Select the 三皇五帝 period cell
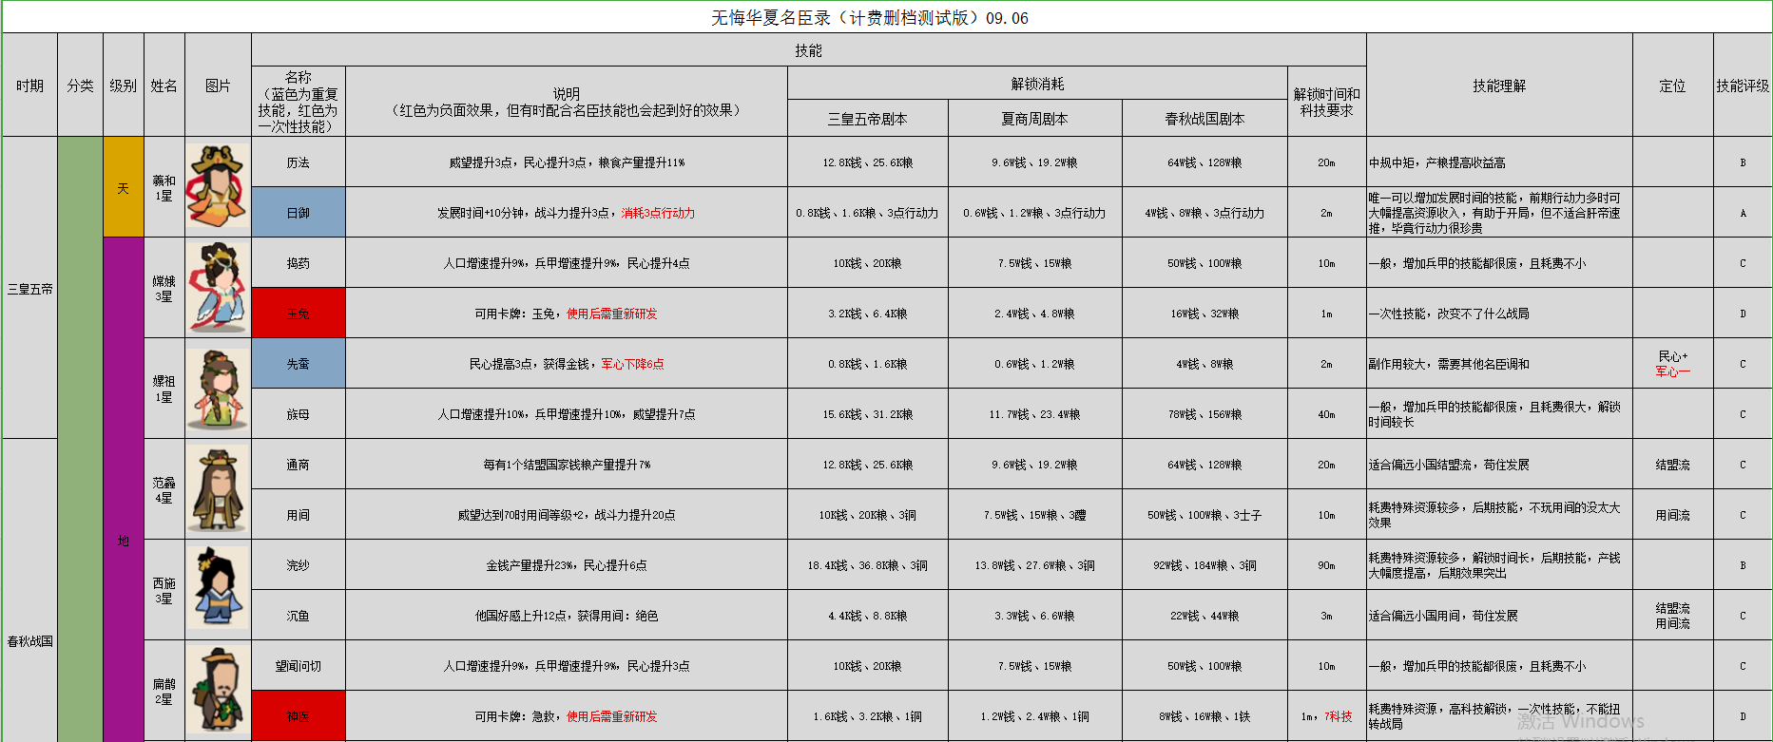 (x=29, y=288)
